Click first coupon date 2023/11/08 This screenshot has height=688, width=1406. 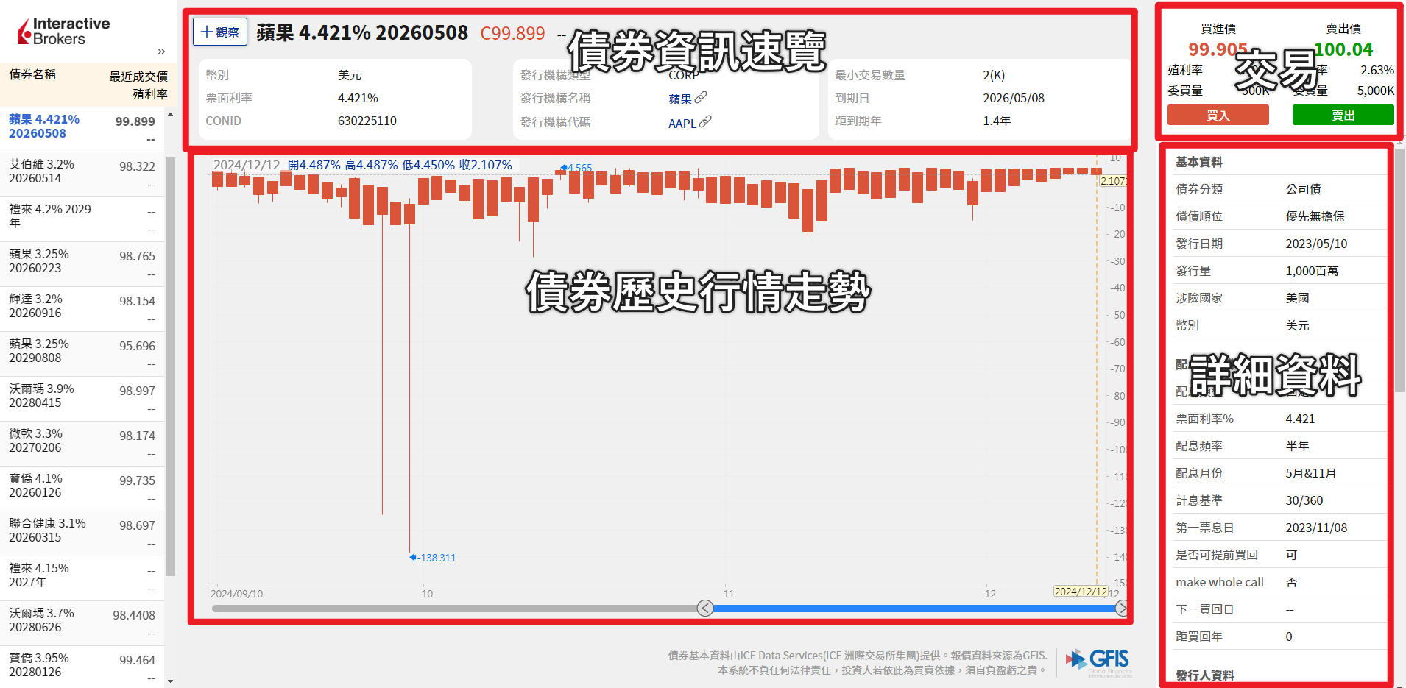pos(1316,528)
